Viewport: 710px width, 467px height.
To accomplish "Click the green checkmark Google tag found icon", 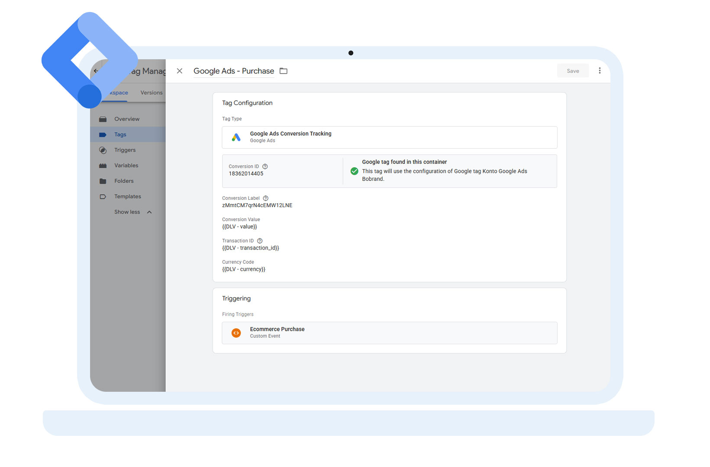I will pyautogui.click(x=354, y=171).
